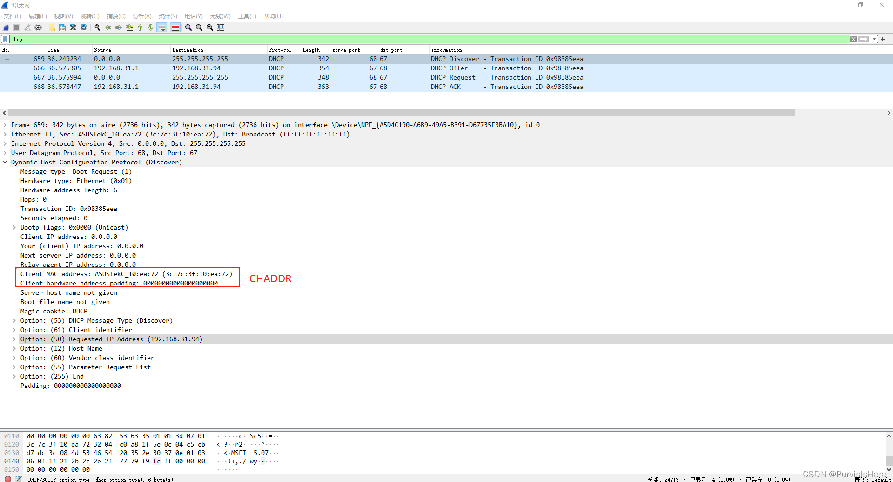Expand Option 61 Client identifier
The width and height of the screenshot is (893, 482).
point(14,330)
